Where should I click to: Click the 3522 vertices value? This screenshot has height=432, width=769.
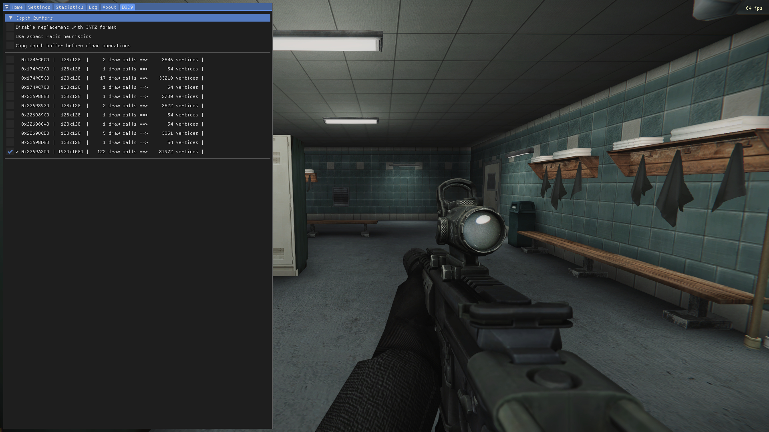pyautogui.click(x=180, y=106)
